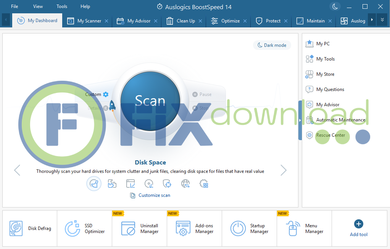Open the Add-ons Manager tool

coord(194,228)
